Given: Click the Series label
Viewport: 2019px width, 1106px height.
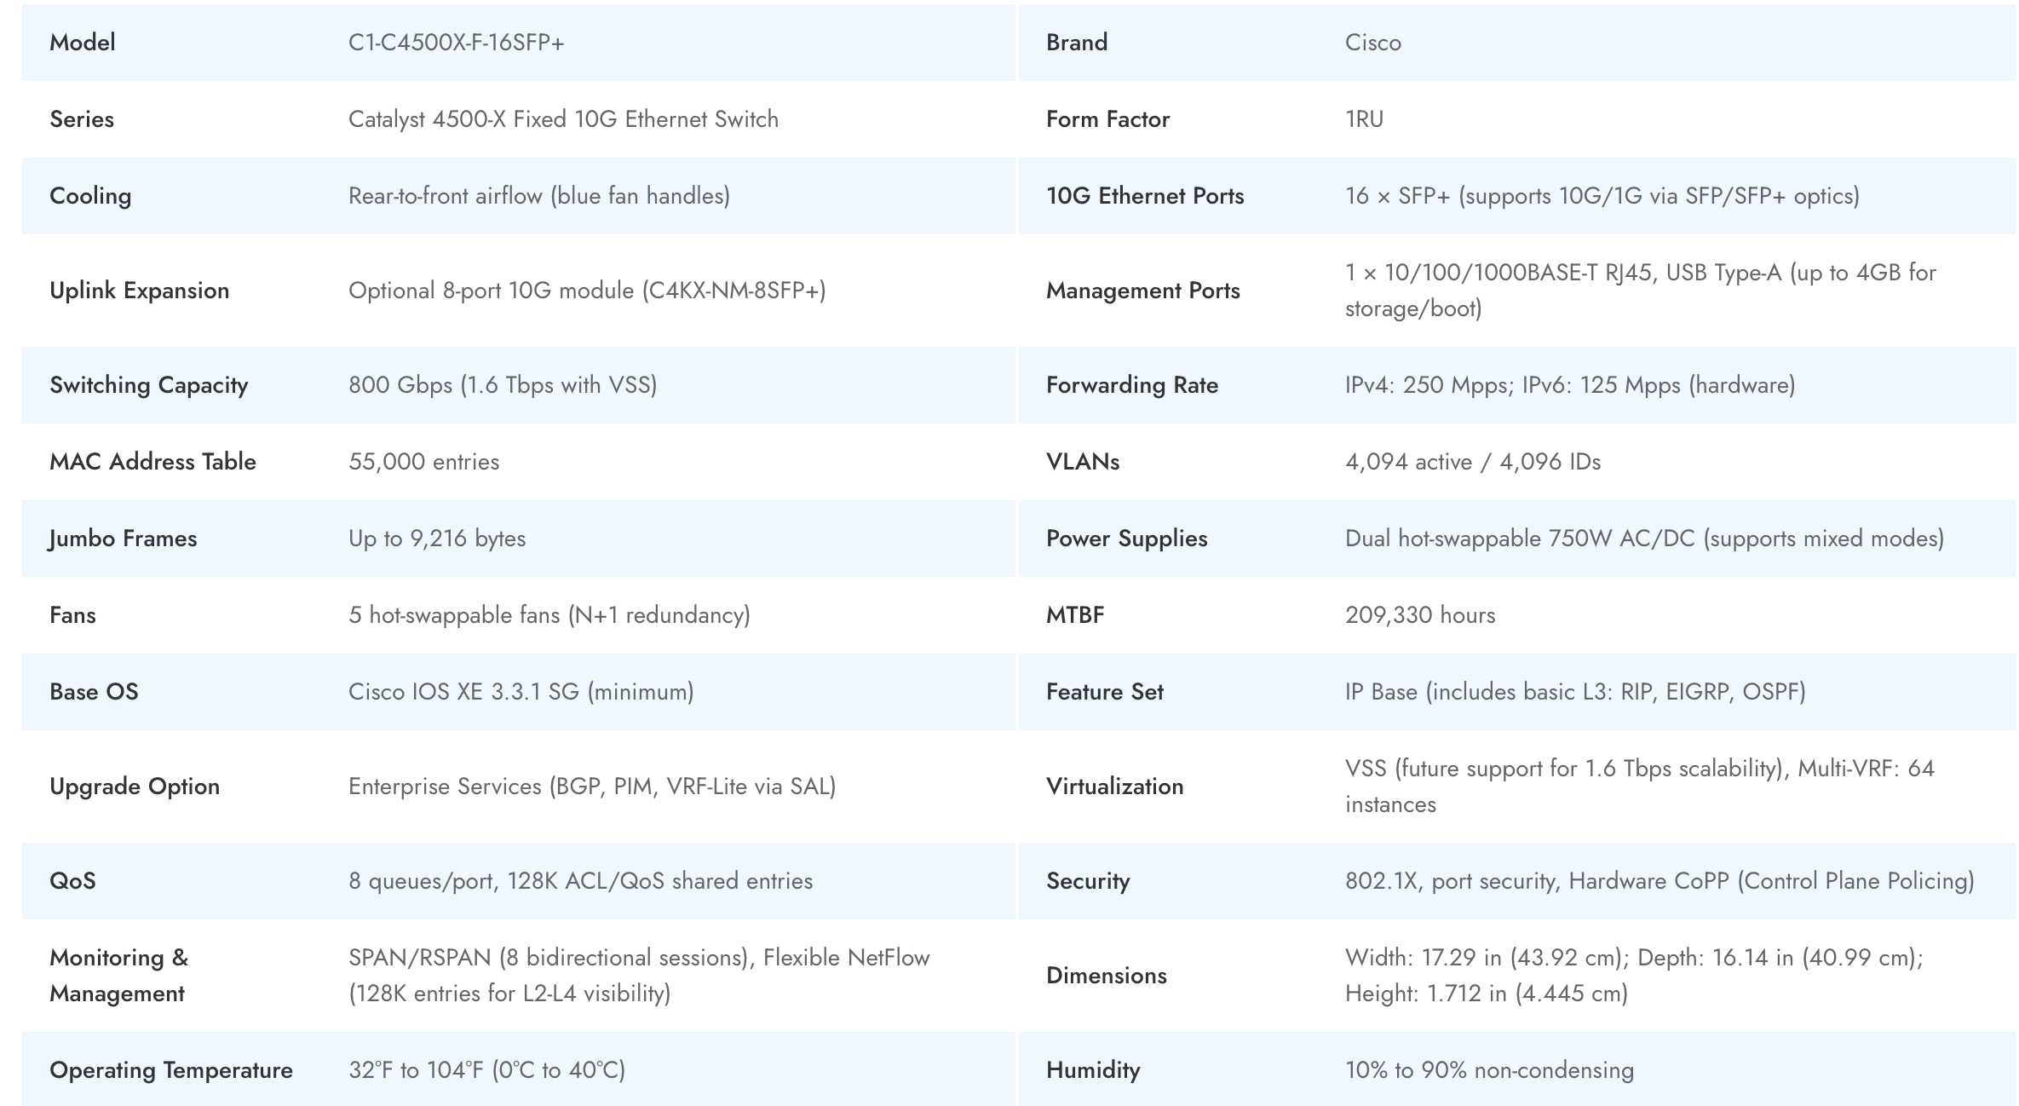Looking at the screenshot, I should tap(82, 119).
